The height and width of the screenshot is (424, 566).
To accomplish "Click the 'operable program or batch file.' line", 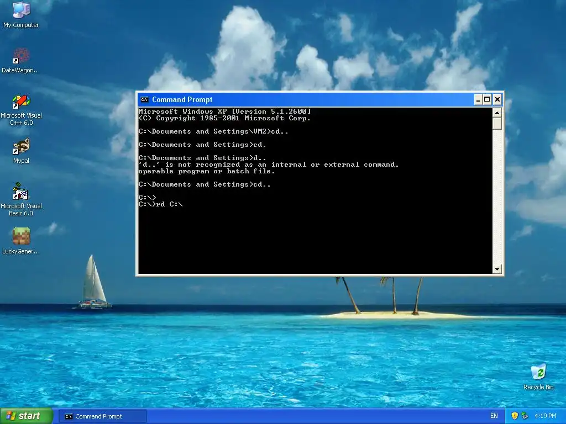I will tap(207, 171).
